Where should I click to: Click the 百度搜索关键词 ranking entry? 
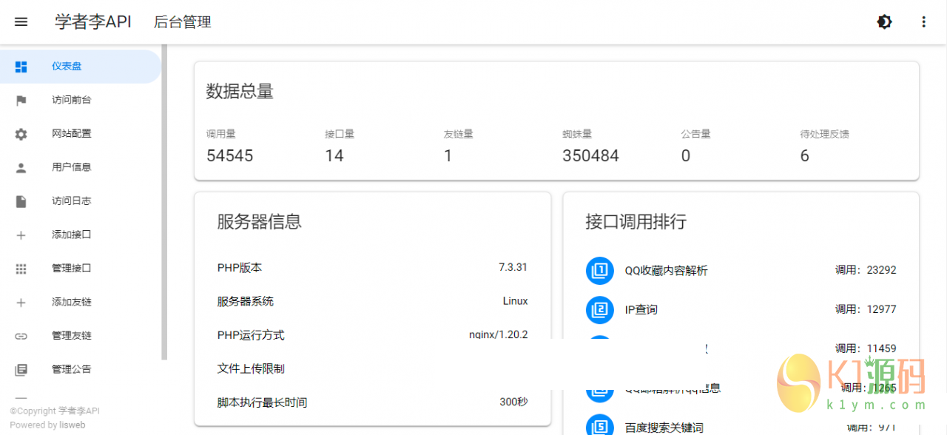(x=664, y=428)
